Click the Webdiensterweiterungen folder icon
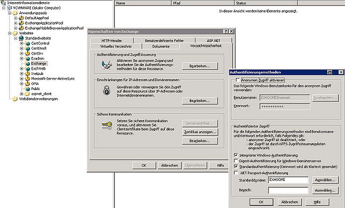Screen dimensions: 345x208 click(x=15, y=99)
